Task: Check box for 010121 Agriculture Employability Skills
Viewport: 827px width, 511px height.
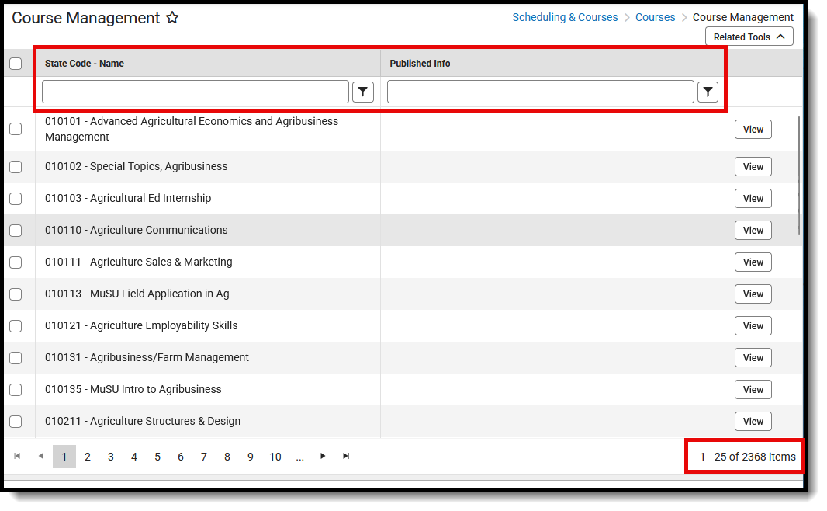Action: [x=16, y=325]
